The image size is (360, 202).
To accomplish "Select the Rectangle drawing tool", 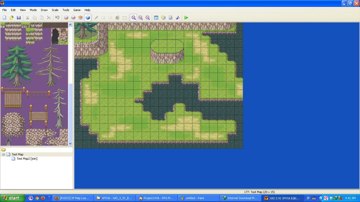I will tap(103, 18).
